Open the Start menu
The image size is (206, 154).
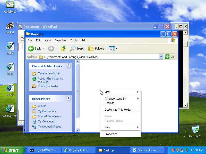[x=12, y=150]
